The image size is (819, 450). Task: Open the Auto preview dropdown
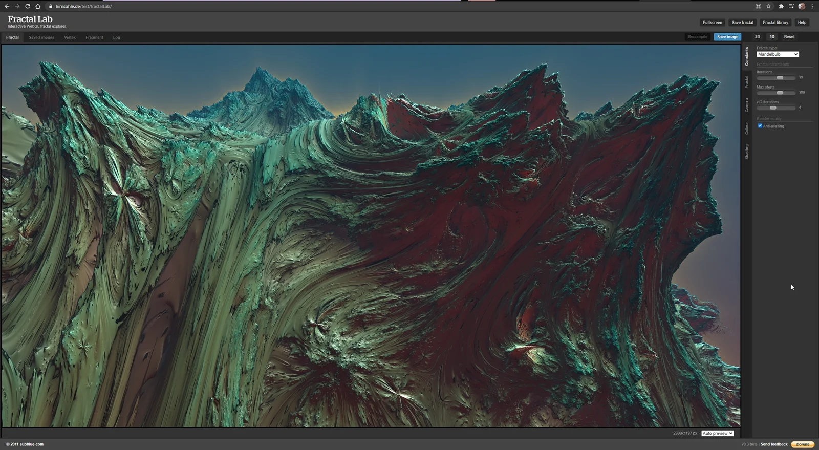[x=718, y=433]
